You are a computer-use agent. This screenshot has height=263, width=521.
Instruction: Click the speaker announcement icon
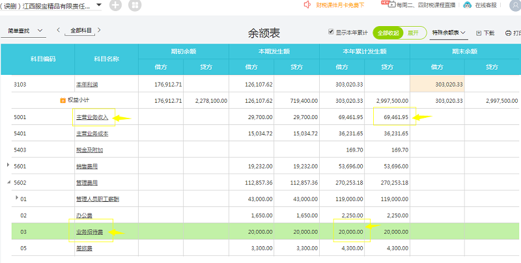coord(307,5)
